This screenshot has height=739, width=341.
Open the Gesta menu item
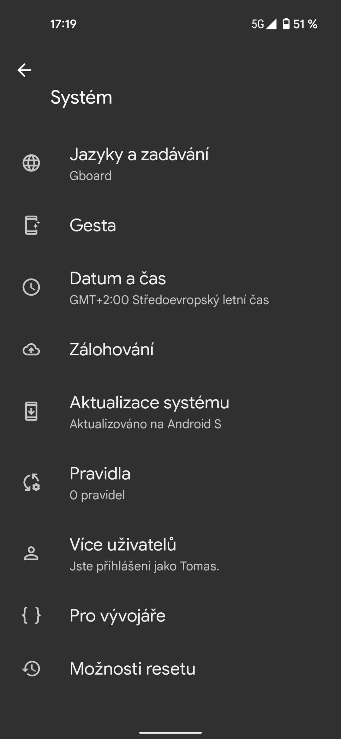pyautogui.click(x=93, y=225)
